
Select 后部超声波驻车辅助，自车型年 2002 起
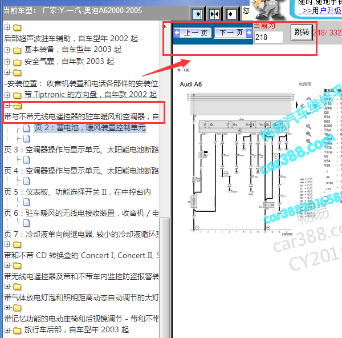point(71,38)
